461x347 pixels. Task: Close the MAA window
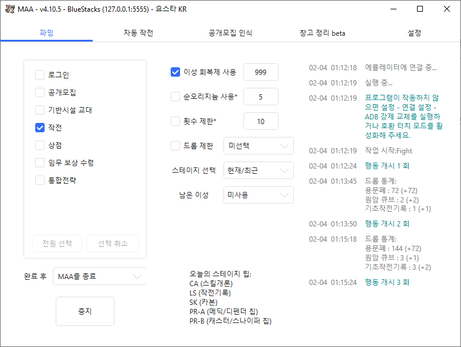pos(447,9)
